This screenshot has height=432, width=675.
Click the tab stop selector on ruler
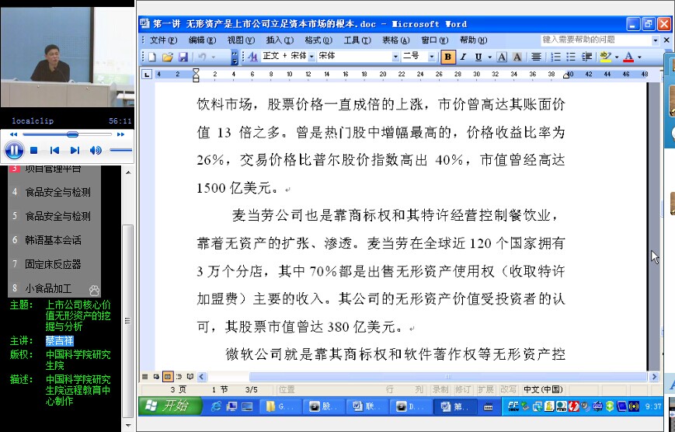tap(147, 75)
